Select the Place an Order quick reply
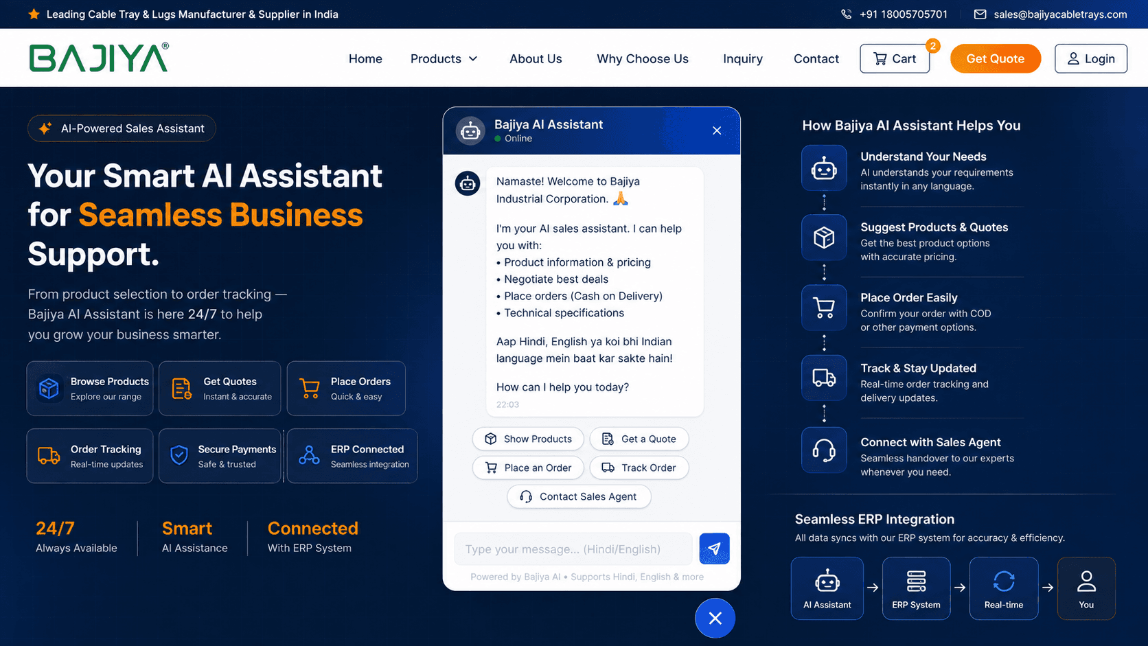1148x646 pixels. point(528,468)
